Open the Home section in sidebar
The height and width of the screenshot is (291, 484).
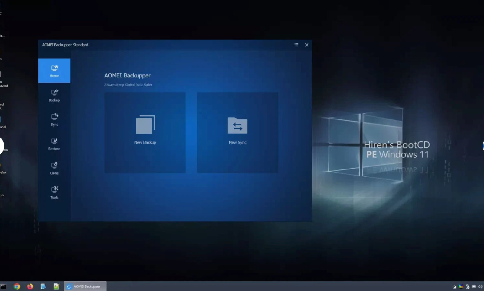click(x=54, y=71)
